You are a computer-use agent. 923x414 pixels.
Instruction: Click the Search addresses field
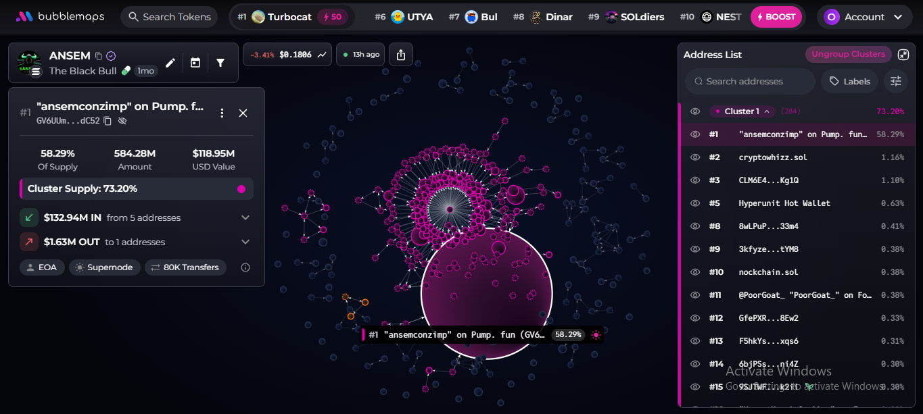750,81
